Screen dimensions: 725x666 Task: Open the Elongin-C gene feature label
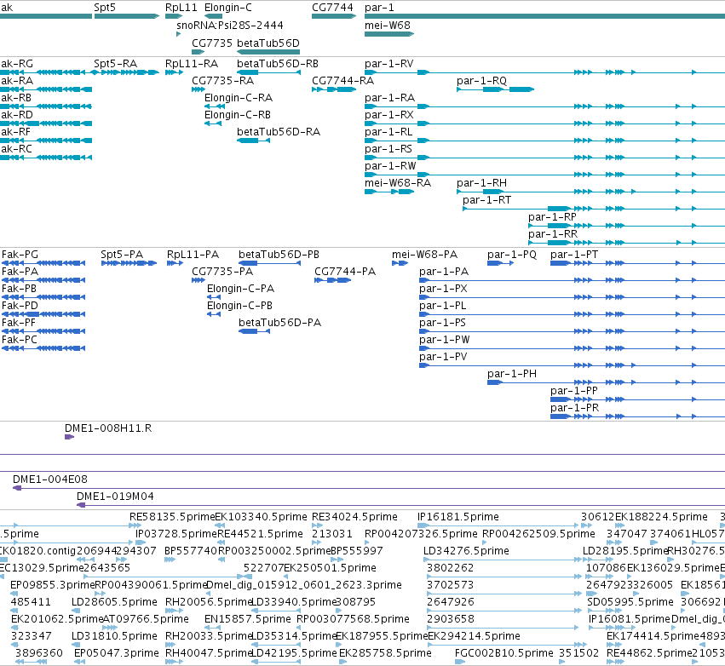click(228, 8)
